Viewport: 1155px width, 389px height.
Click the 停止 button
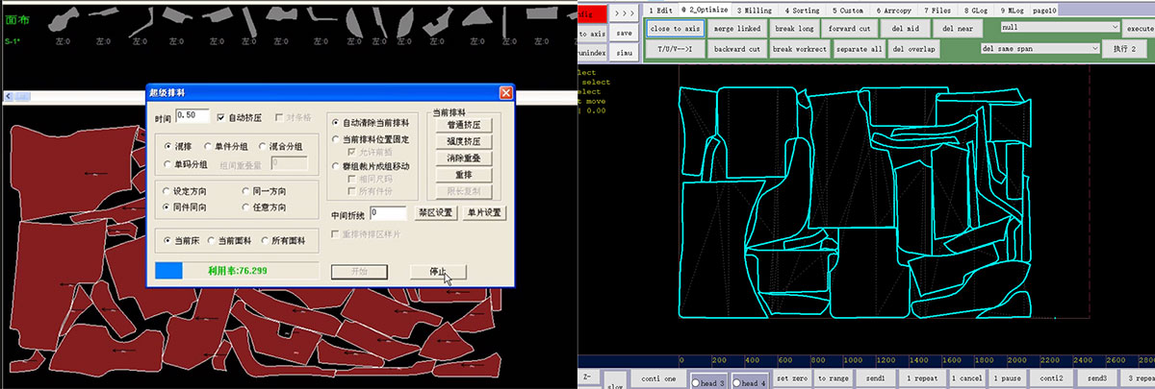click(x=438, y=272)
